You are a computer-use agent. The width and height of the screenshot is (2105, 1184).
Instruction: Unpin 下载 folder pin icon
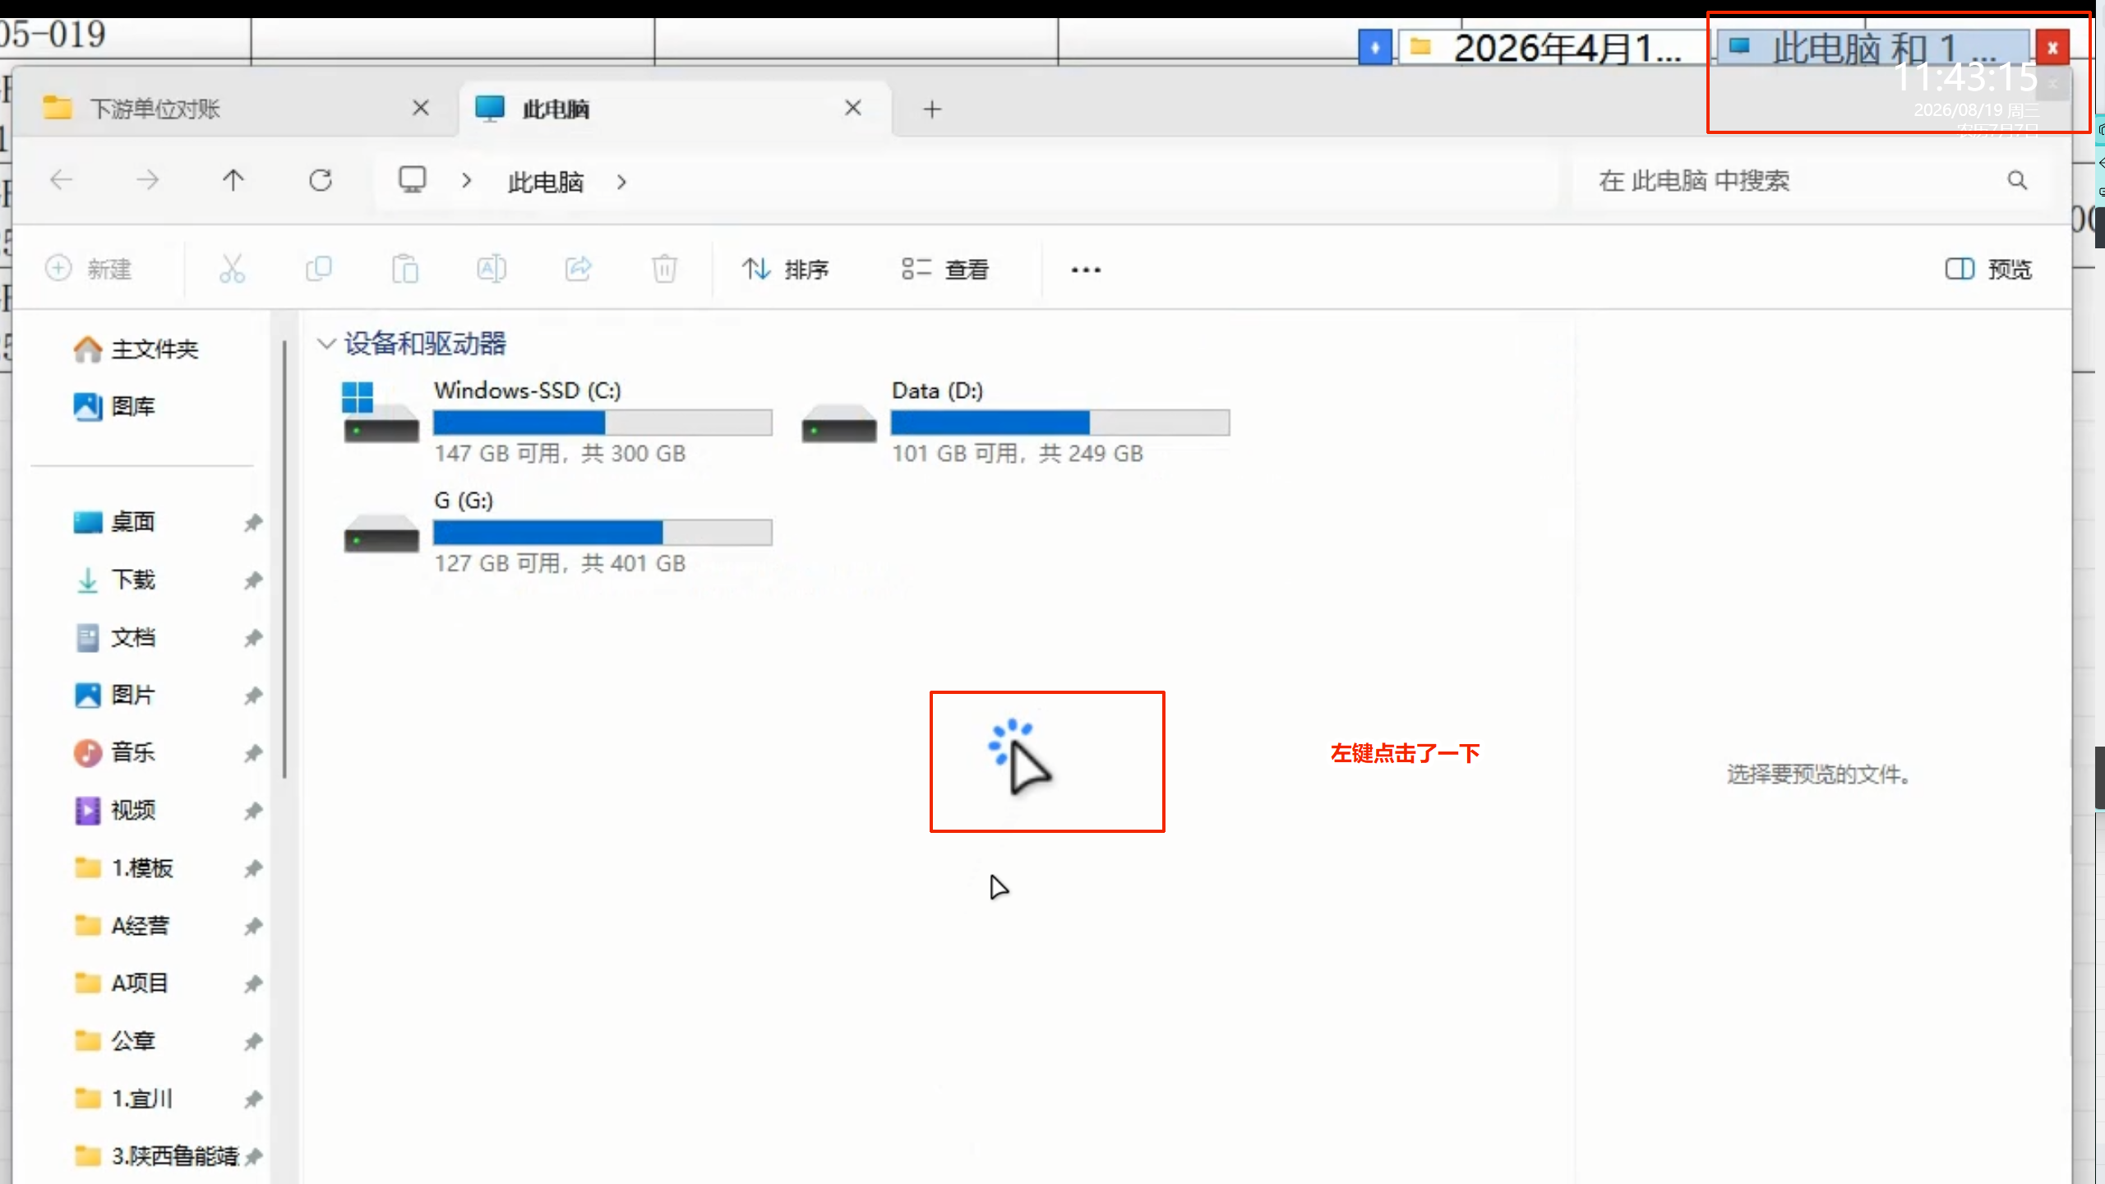(253, 580)
